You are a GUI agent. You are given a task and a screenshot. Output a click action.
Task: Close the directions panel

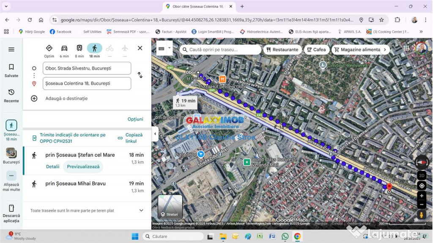(x=140, y=48)
